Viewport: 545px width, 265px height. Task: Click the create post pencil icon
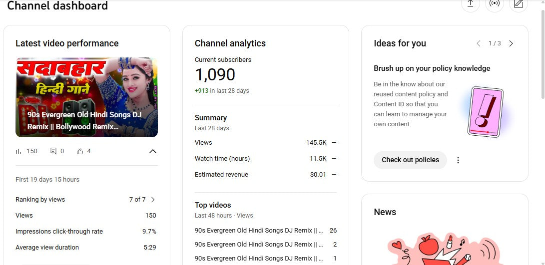point(519,4)
